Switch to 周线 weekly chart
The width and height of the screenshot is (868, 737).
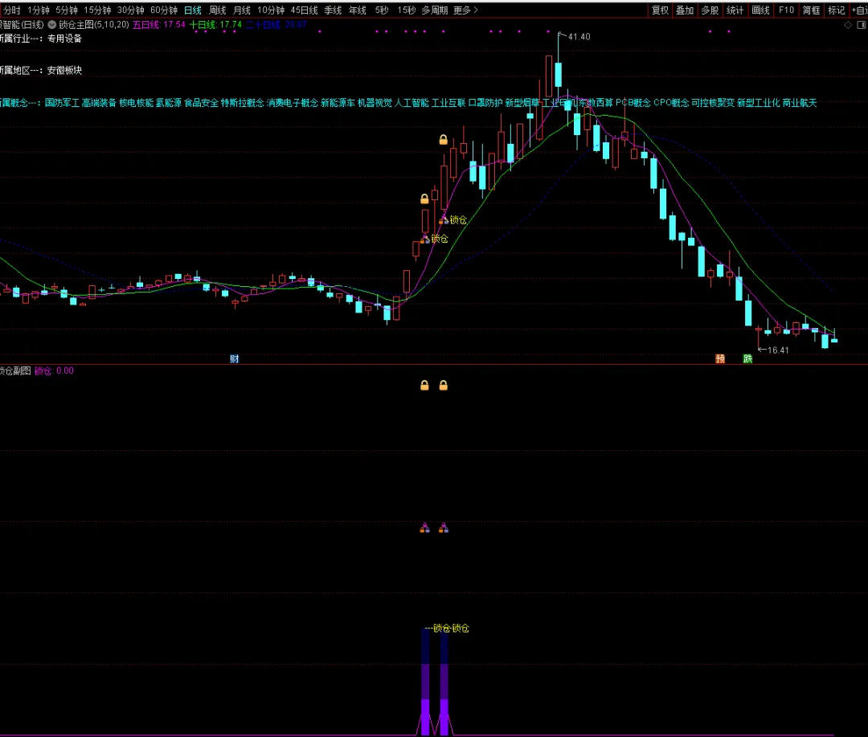(218, 10)
